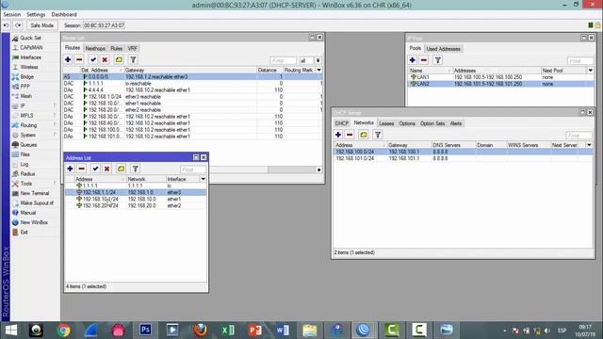This screenshot has height=339, width=603.
Task: Expand the MPLS submenu in sidebar
Action: 26,116
